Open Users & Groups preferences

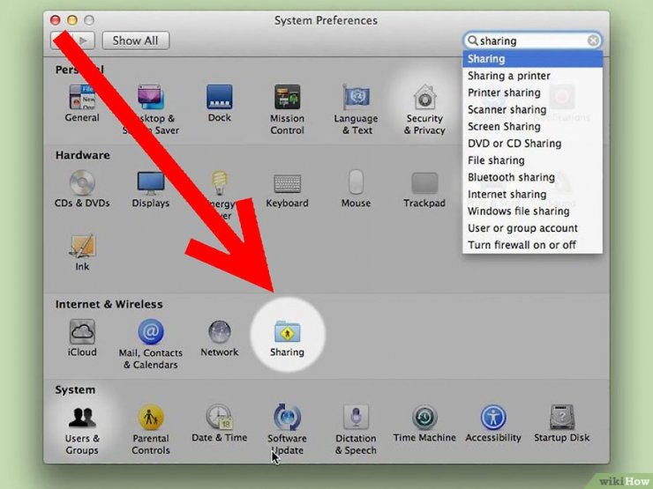point(82,418)
